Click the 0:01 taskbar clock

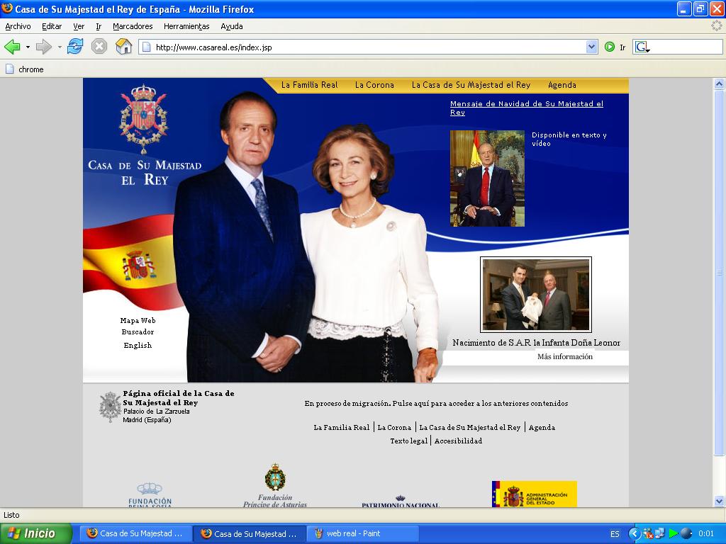click(x=706, y=534)
